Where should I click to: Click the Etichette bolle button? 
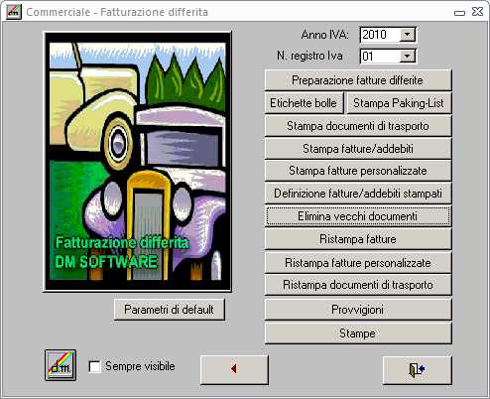(x=304, y=103)
